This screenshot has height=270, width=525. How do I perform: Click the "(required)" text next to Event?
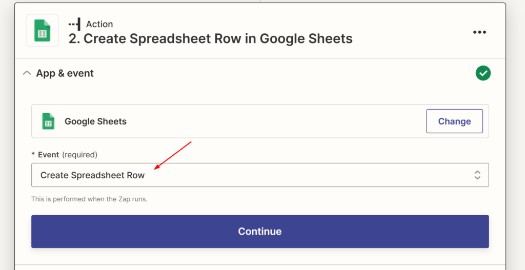coord(80,154)
